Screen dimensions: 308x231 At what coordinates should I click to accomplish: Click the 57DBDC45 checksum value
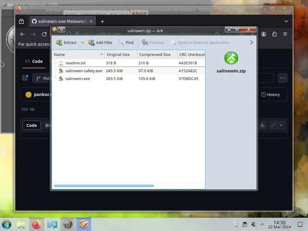click(x=188, y=79)
